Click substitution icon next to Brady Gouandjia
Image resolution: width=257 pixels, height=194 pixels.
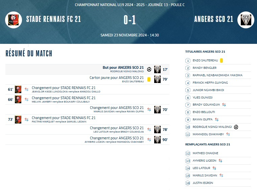point(224,105)
